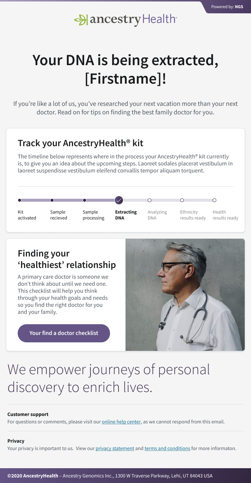Click the AncestryHealth leaf logo icon
The height and width of the screenshot is (483, 251).
[x=81, y=20]
